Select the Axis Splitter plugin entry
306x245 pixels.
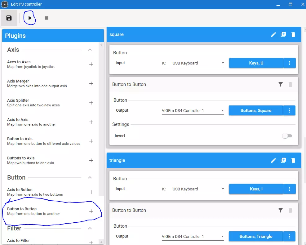pos(50,103)
